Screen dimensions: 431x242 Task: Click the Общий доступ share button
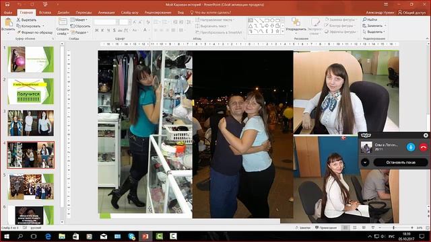[x=411, y=13]
